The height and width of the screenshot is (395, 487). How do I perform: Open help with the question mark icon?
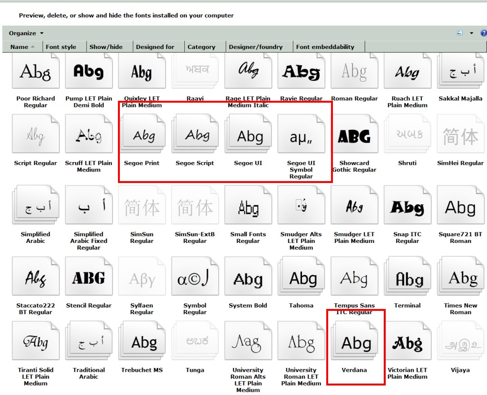[x=484, y=33]
